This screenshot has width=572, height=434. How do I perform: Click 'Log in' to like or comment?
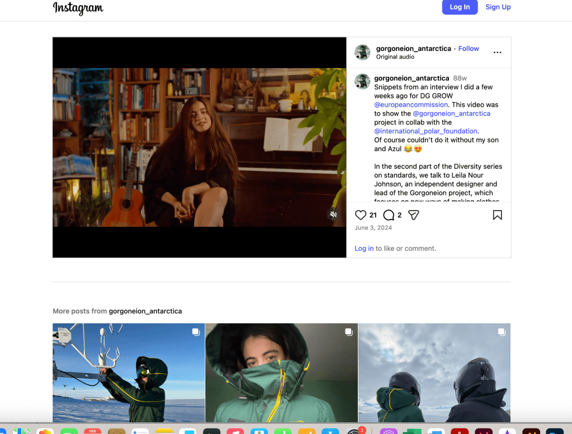click(x=364, y=249)
